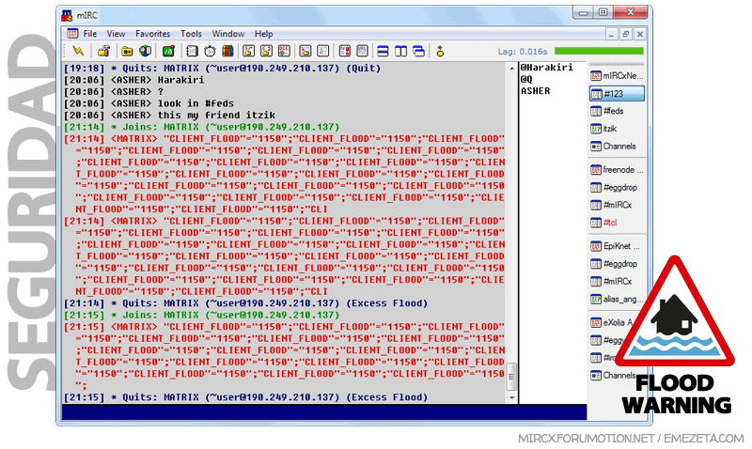Viewport: 752px width, 449px height.
Task: Click the Connect lightning bolt icon
Action: (78, 51)
